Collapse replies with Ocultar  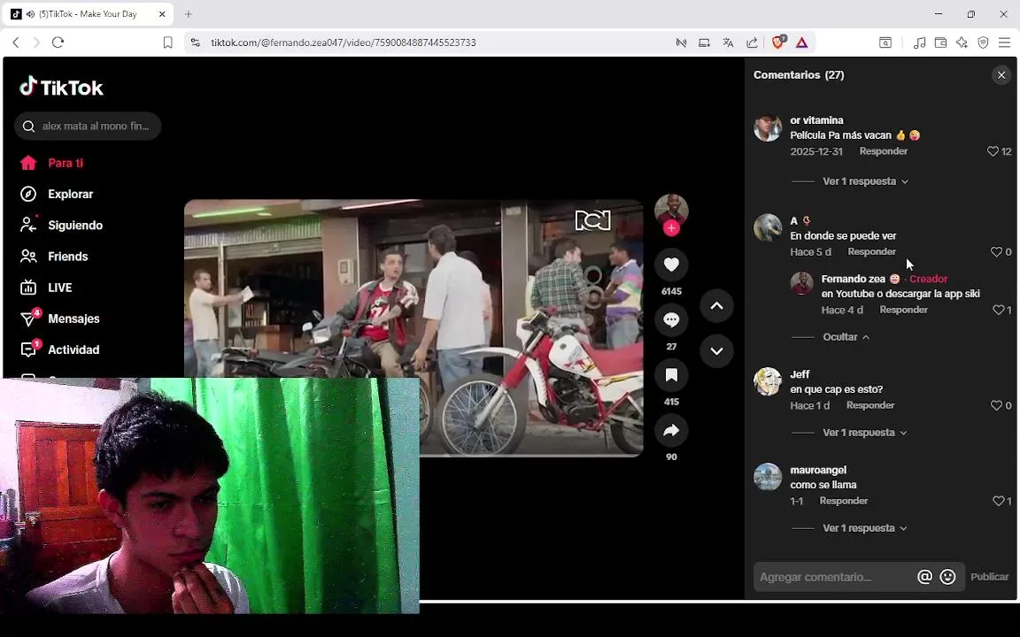click(x=846, y=337)
